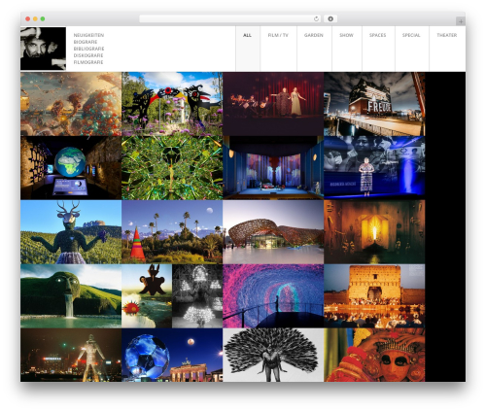Select the GARDEN filter tab
The height and width of the screenshot is (411, 486).
314,49
